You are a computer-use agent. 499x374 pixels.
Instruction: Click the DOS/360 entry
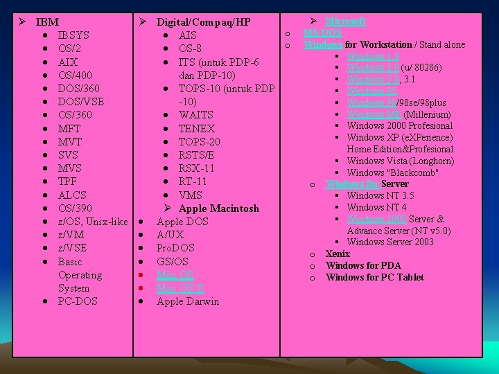[78, 88]
